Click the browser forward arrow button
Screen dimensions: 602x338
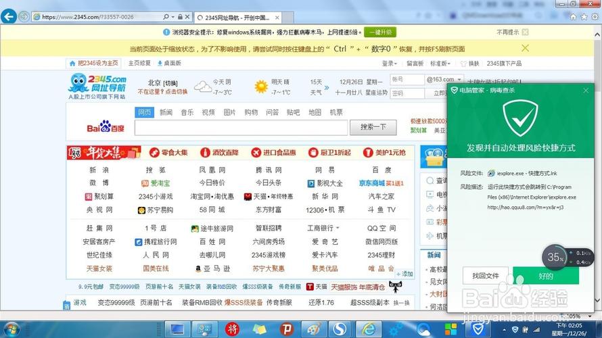[24, 17]
